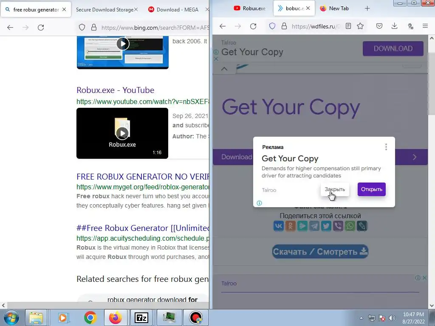
Task: Open FREE ROBUX GENERATOR NO VERIF result
Action: coord(143,177)
